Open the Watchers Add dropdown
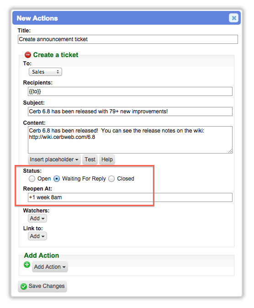 tap(37, 218)
